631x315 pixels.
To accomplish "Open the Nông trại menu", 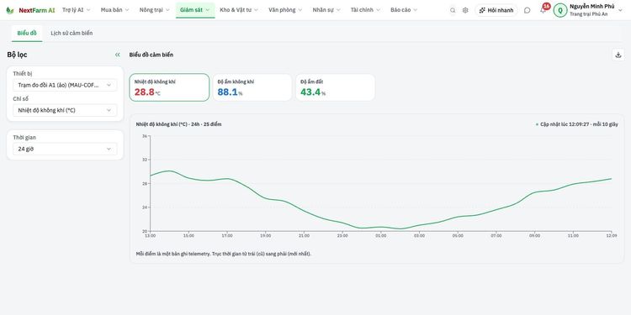I will (x=155, y=10).
